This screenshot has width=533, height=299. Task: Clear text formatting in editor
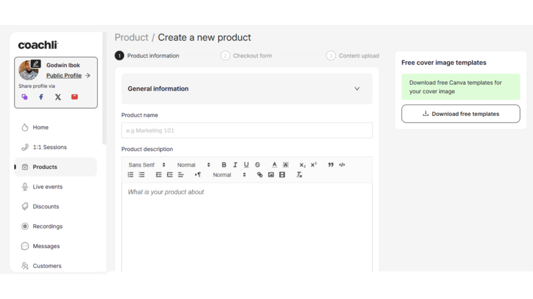pos(299,175)
